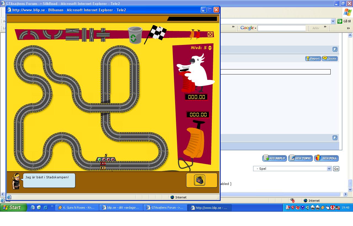
Task: Click the orange car on start line
Action: point(103,168)
